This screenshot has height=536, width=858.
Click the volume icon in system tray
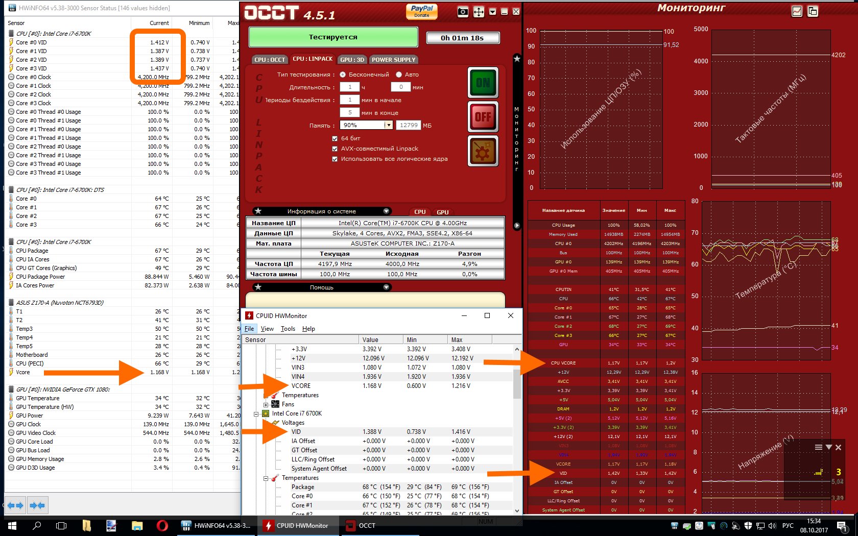point(772,525)
